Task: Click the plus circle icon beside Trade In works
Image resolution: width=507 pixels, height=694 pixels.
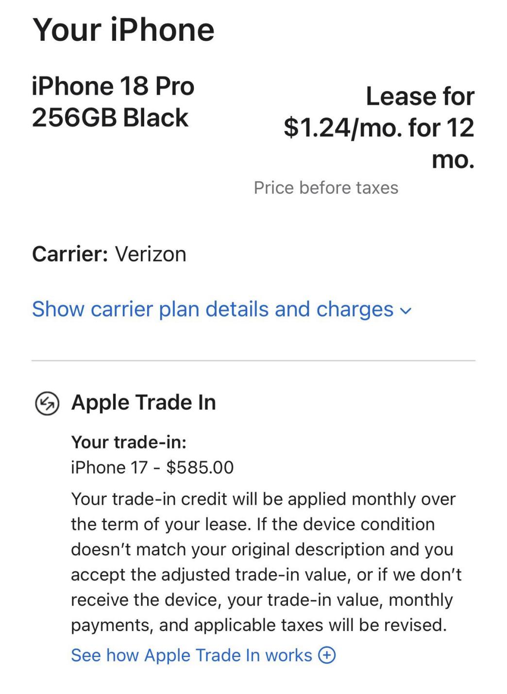Action: pyautogui.click(x=327, y=655)
